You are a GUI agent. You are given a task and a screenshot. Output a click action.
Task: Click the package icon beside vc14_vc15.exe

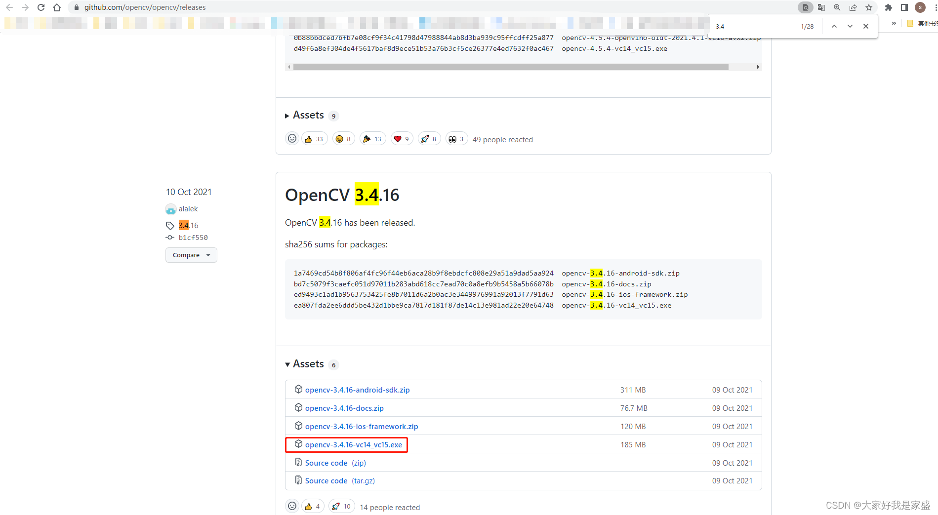pyautogui.click(x=298, y=444)
